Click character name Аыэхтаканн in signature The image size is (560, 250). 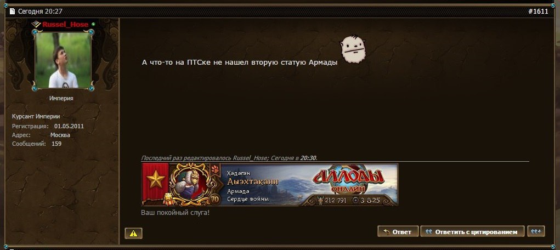(252, 182)
